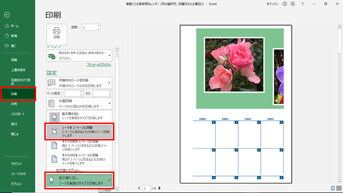Open the RICOH MP C3003 printer dropdown

pos(80,55)
